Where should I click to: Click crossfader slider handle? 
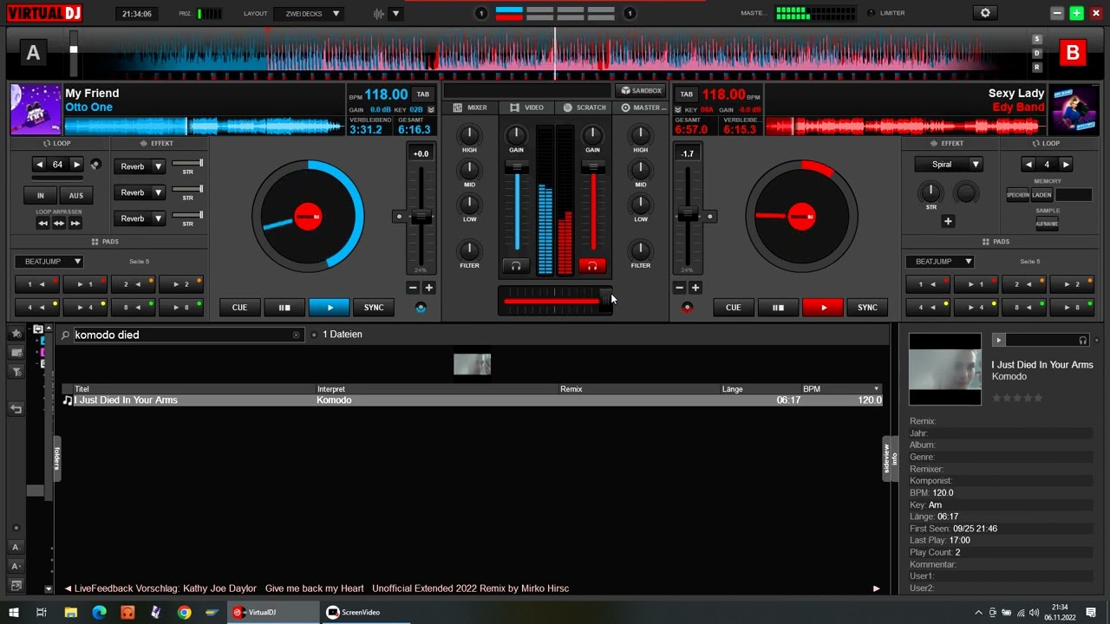[604, 300]
